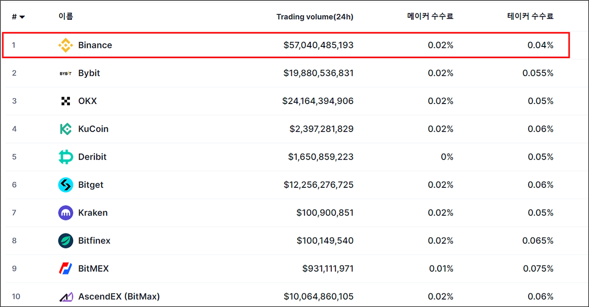Select Bybit volume $19,880,536,831

318,73
